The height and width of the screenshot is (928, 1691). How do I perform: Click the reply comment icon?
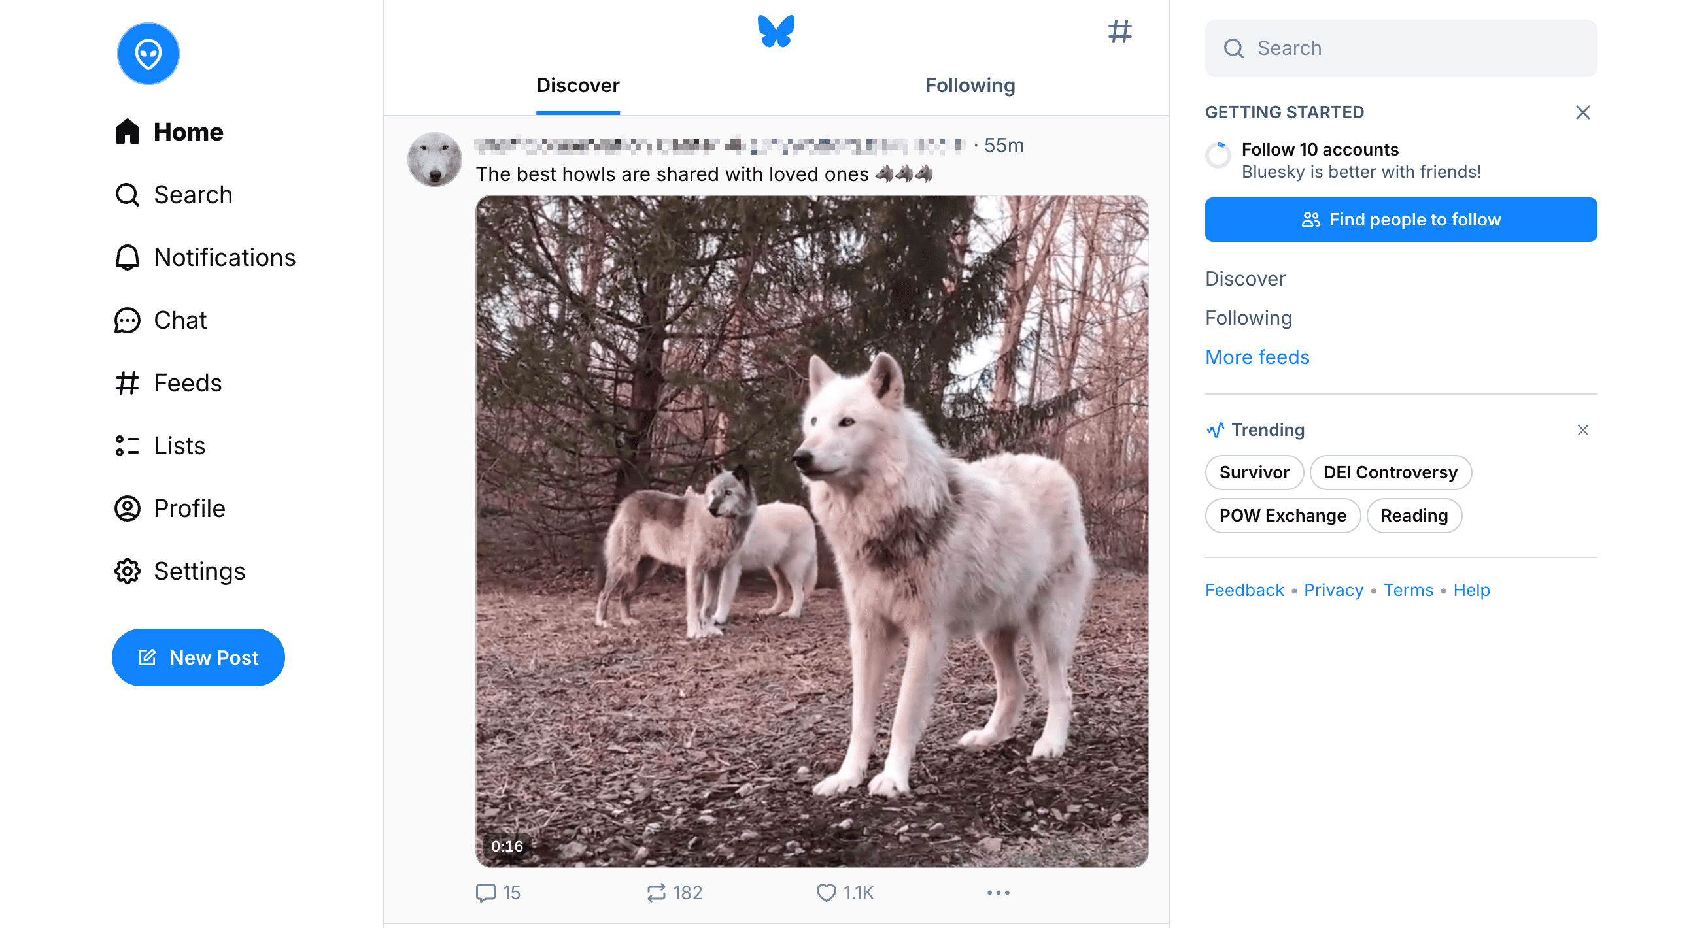click(x=486, y=893)
